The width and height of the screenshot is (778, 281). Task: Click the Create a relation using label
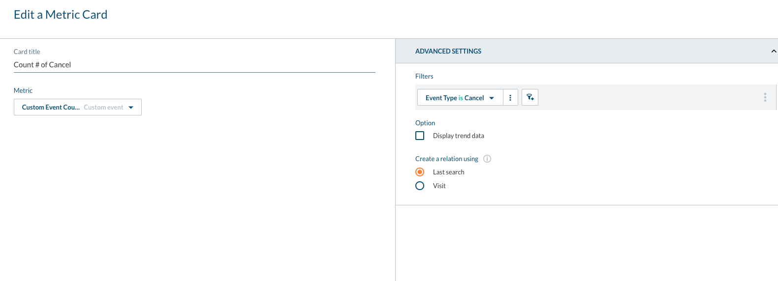[x=446, y=159]
